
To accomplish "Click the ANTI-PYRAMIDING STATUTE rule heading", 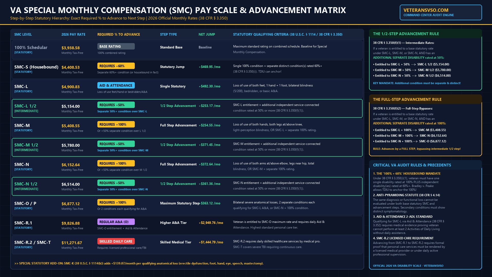I will click(406, 195).
